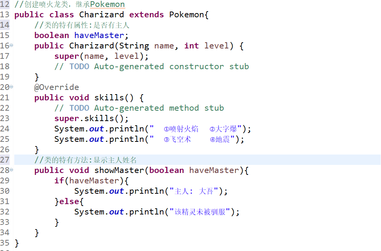
Task: Click the TODO constructor stub comment on line 18
Action: 151,66
